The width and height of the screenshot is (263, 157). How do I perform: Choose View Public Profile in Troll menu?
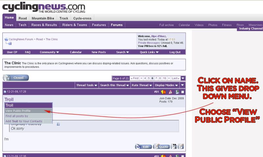(x=29, y=111)
